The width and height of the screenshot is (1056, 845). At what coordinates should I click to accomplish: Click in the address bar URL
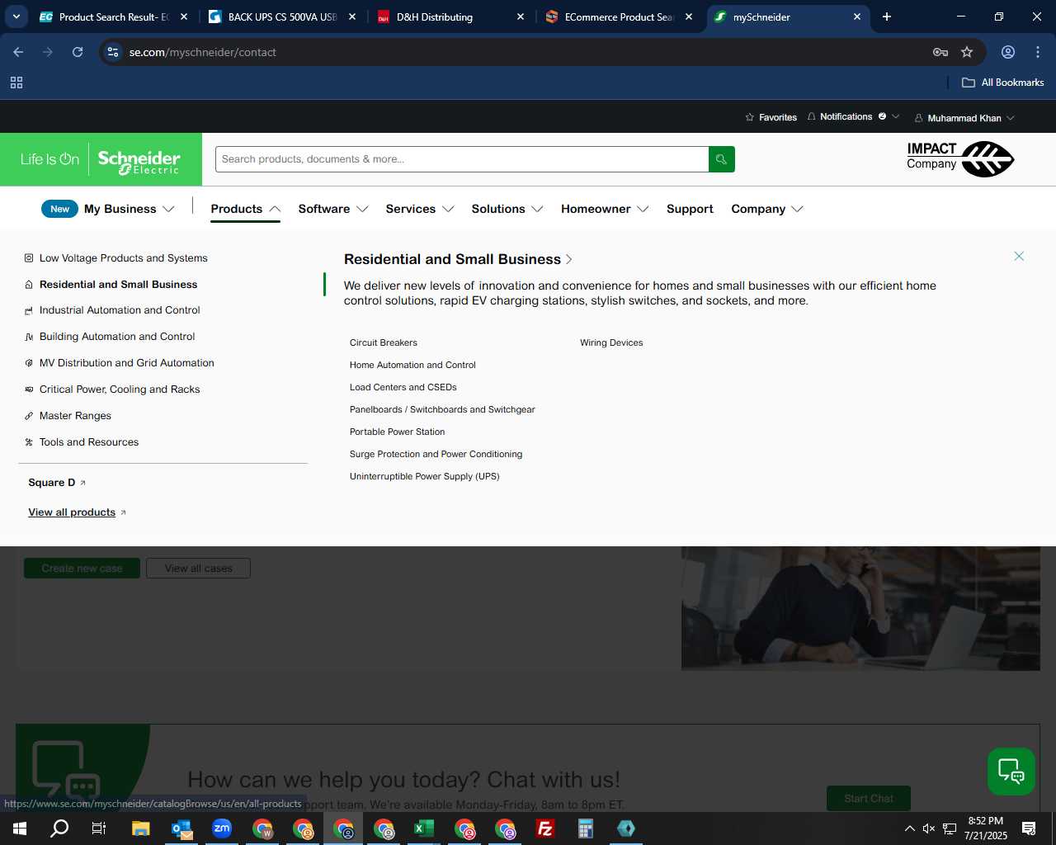(x=202, y=52)
